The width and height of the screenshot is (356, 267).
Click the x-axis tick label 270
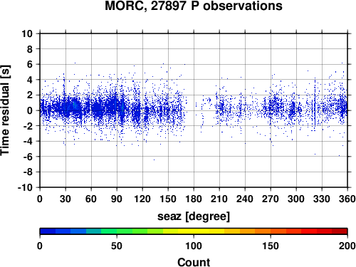pos(271,199)
